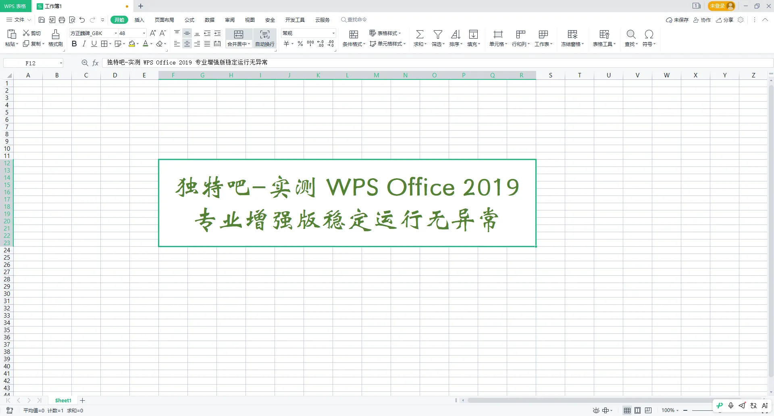Toggle Underline formatting

tap(94, 44)
